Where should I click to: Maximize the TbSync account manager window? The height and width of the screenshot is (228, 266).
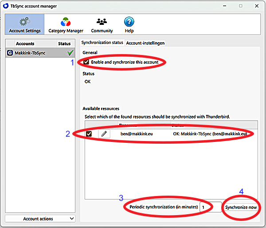point(241,6)
